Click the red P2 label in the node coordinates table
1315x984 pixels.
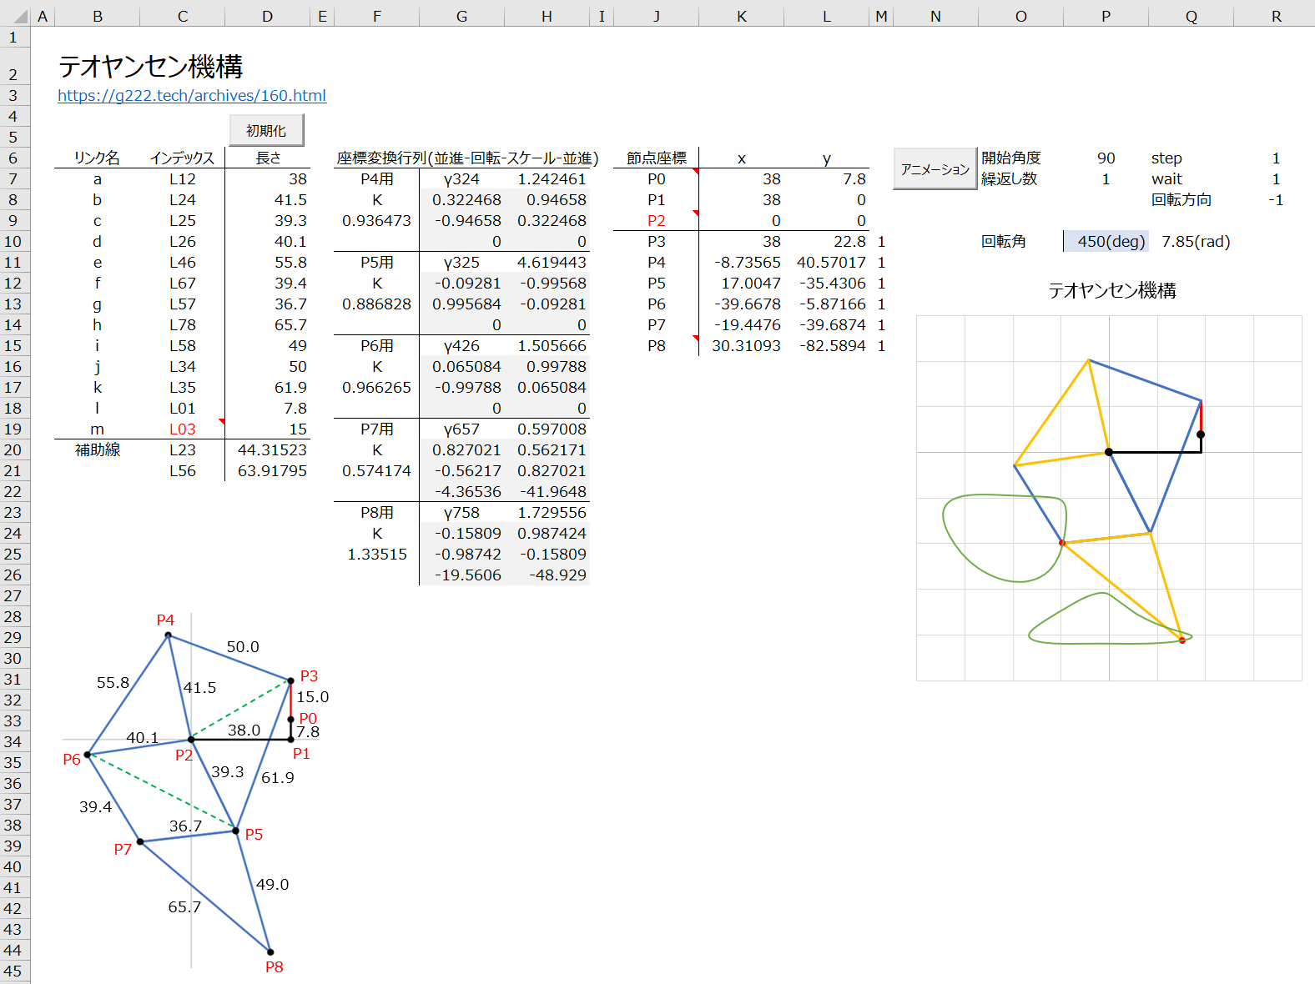click(657, 221)
